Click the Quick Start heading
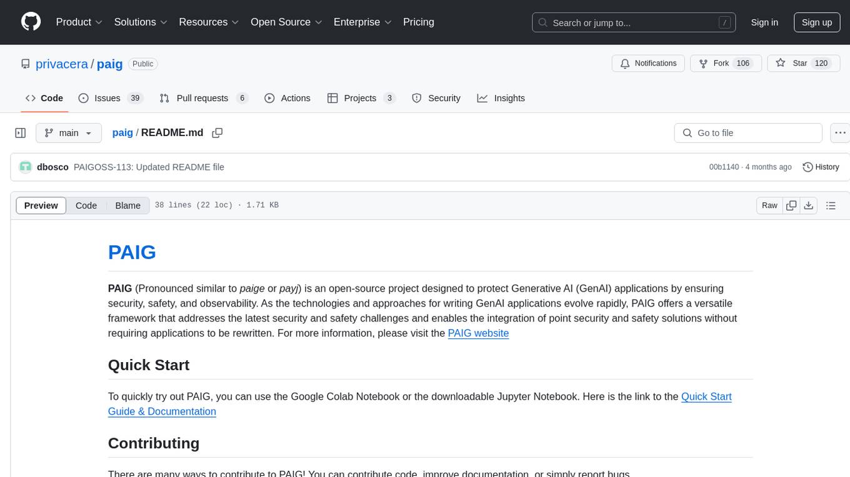The width and height of the screenshot is (850, 477). [149, 365]
